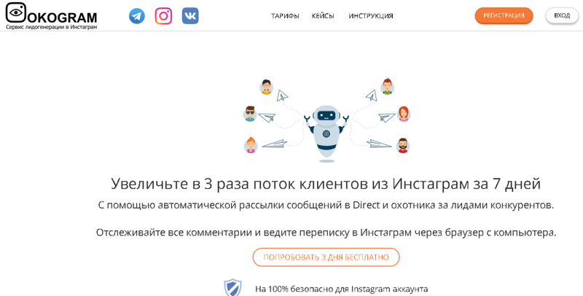Click the ВХОД login button

[x=562, y=15]
